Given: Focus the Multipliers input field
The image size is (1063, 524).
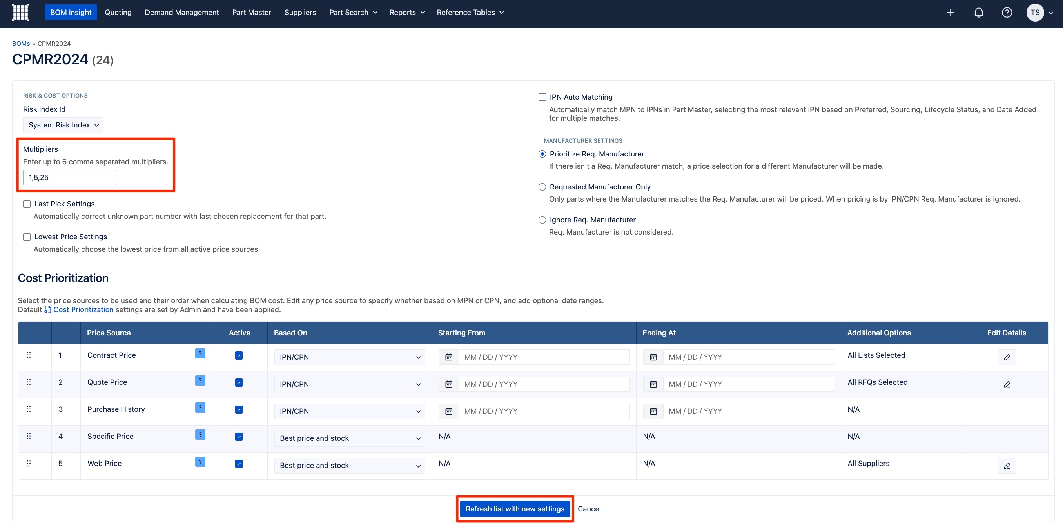Looking at the screenshot, I should tap(69, 178).
